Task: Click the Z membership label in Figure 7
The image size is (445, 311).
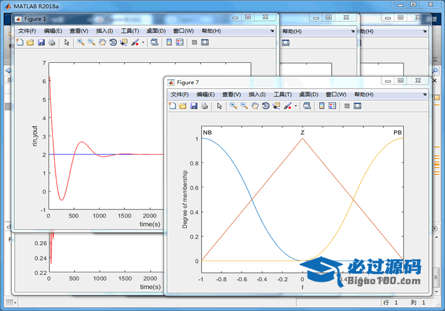Action: click(x=302, y=132)
